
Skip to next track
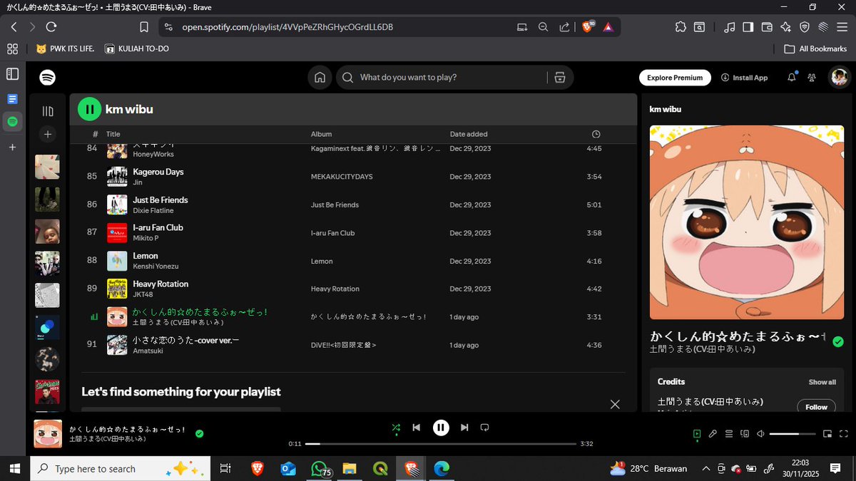[464, 428]
